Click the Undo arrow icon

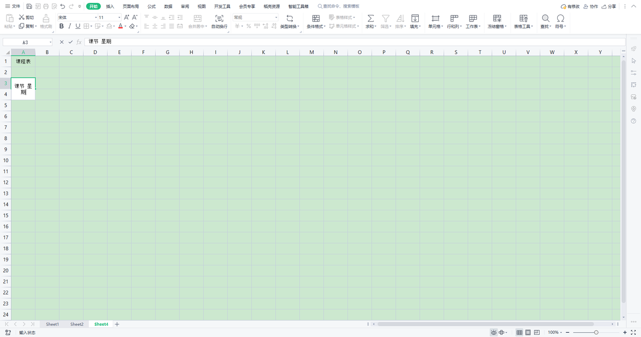pos(62,6)
